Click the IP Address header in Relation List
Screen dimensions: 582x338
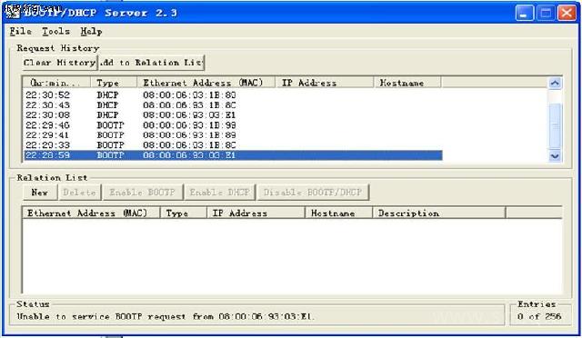point(256,213)
